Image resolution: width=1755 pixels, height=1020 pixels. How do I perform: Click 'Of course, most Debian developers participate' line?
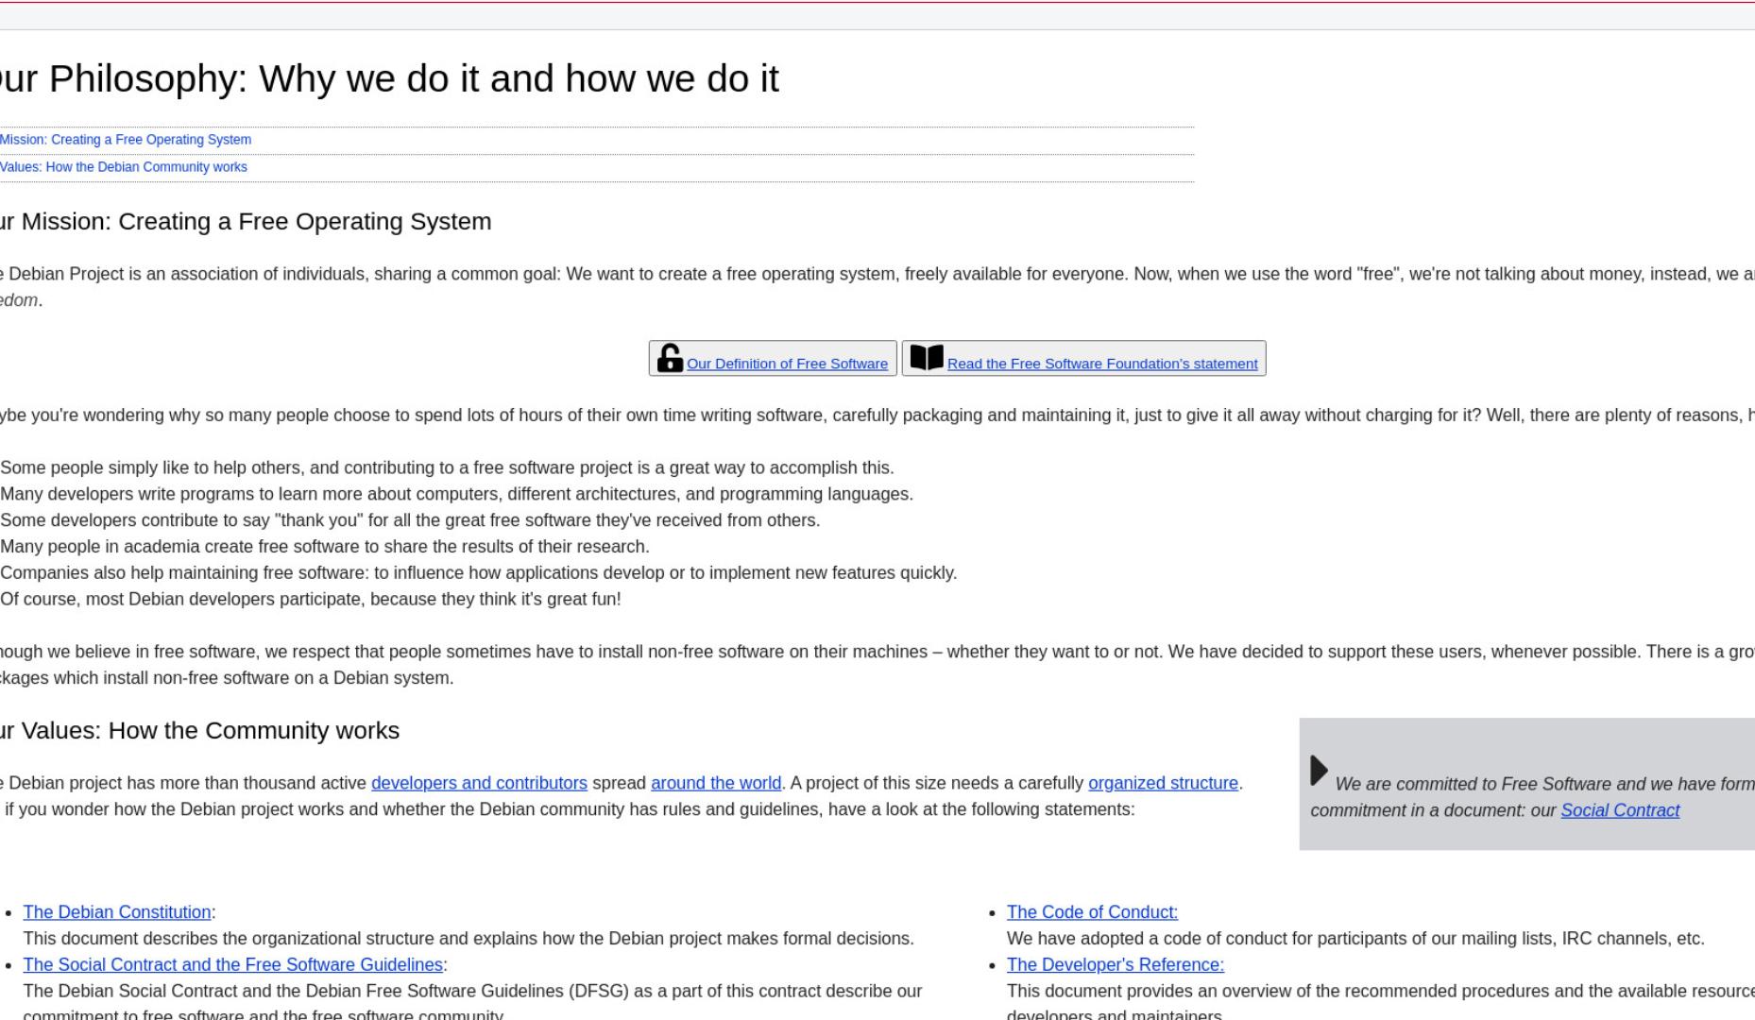click(x=311, y=600)
